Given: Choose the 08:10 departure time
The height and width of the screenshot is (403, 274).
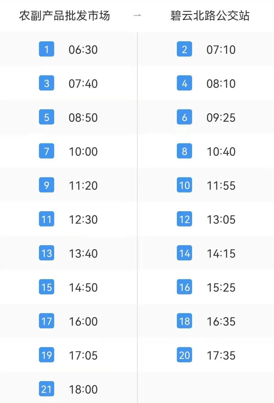Looking at the screenshot, I should click(221, 84).
